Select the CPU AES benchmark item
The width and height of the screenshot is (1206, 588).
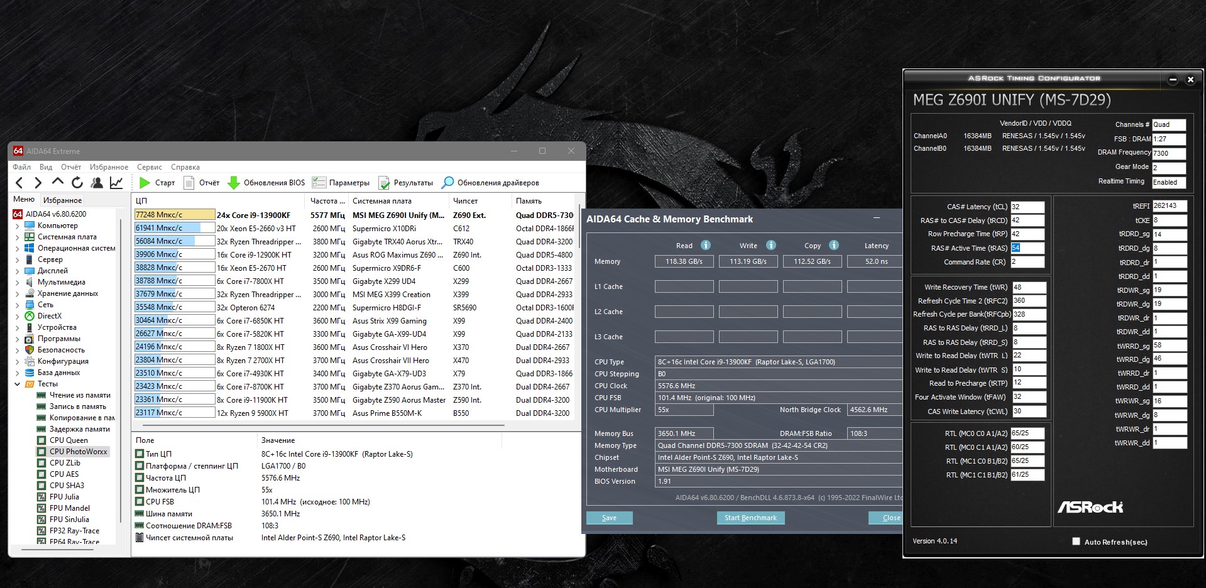coord(64,474)
